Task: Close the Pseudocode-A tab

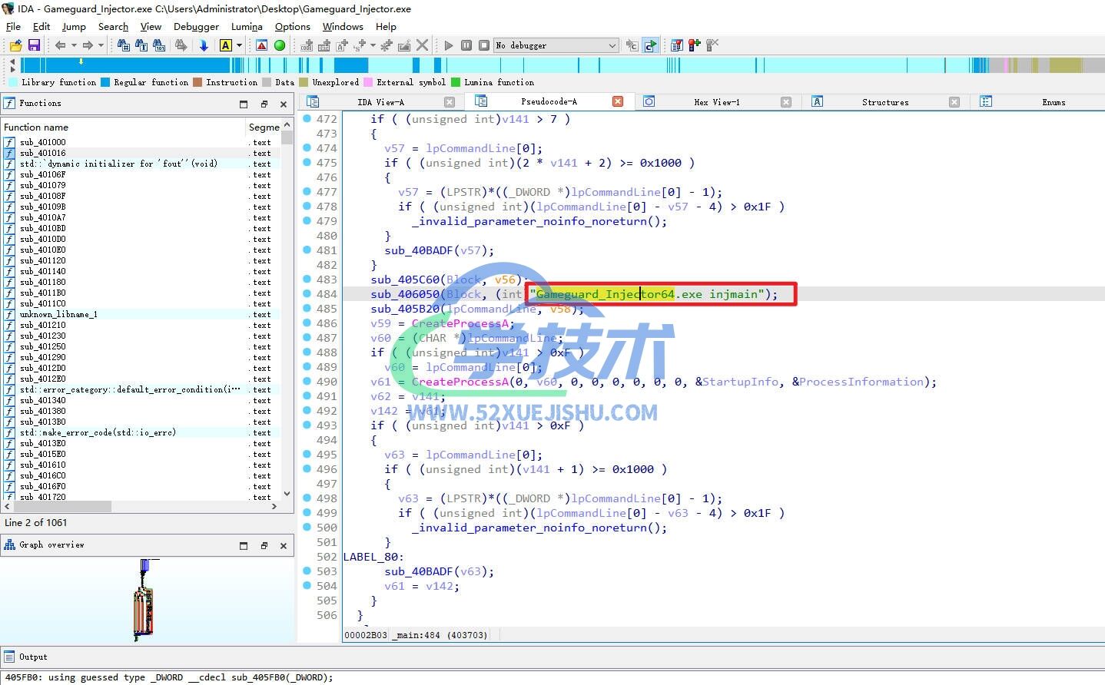Action: pos(617,101)
